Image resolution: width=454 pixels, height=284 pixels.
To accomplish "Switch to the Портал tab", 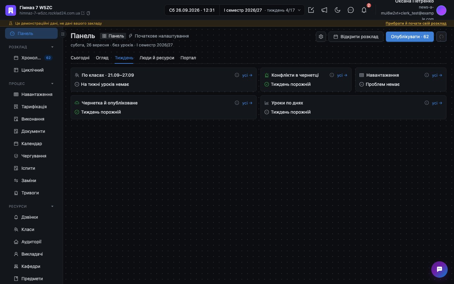I will tap(188, 58).
